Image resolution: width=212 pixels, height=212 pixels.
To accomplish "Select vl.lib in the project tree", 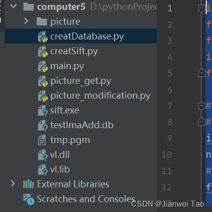I will (60, 169).
